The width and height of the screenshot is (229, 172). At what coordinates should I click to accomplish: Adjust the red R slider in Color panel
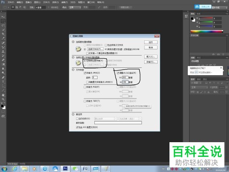[x=206, y=18]
